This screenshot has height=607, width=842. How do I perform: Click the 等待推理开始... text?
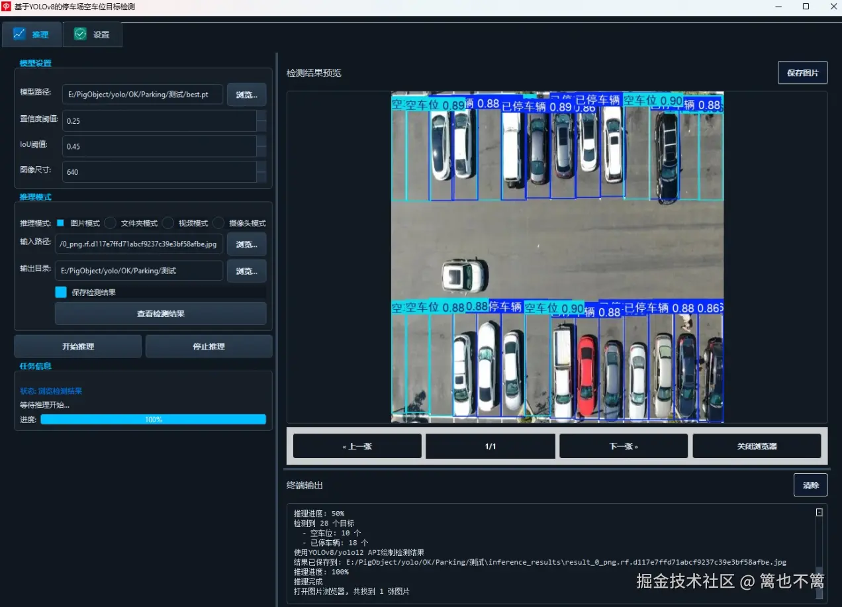click(x=44, y=404)
